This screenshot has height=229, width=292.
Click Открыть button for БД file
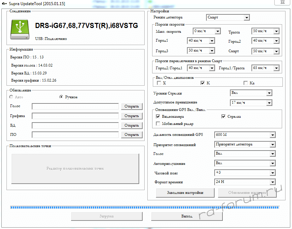point(132,125)
